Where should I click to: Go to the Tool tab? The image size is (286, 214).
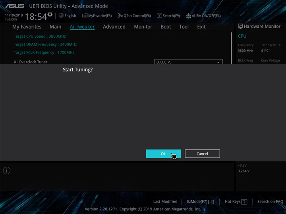pyautogui.click(x=184, y=27)
